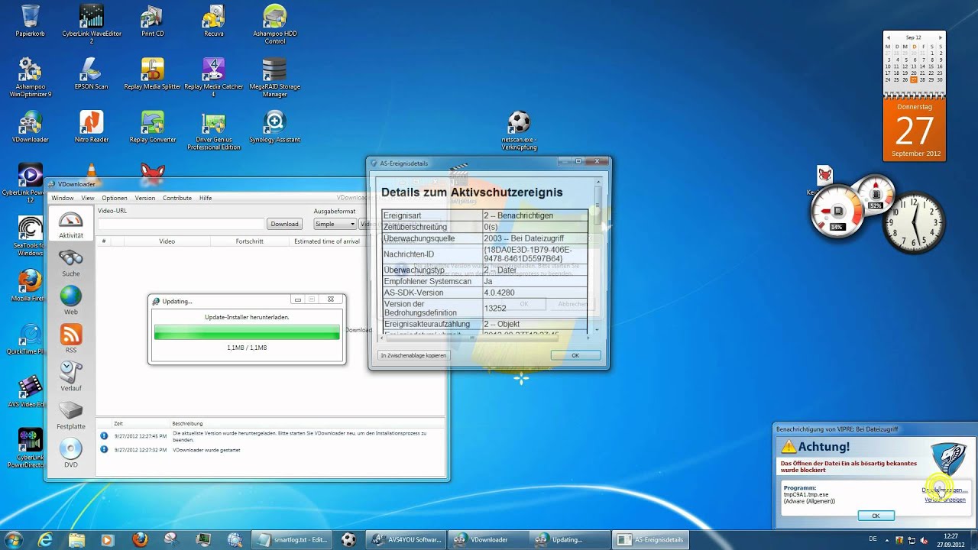Open the Optionen menu in VDownloader
This screenshot has height=550, width=978.
(115, 198)
